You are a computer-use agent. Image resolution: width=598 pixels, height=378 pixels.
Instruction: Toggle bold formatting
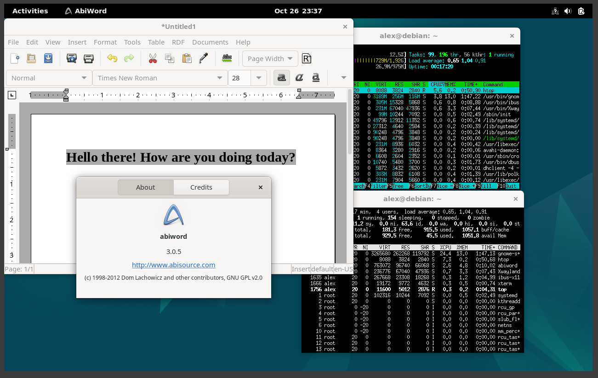pyautogui.click(x=281, y=78)
